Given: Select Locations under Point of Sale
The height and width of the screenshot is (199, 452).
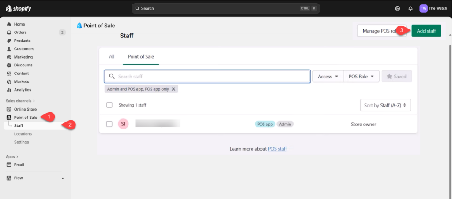Looking at the screenshot, I should coord(23,134).
